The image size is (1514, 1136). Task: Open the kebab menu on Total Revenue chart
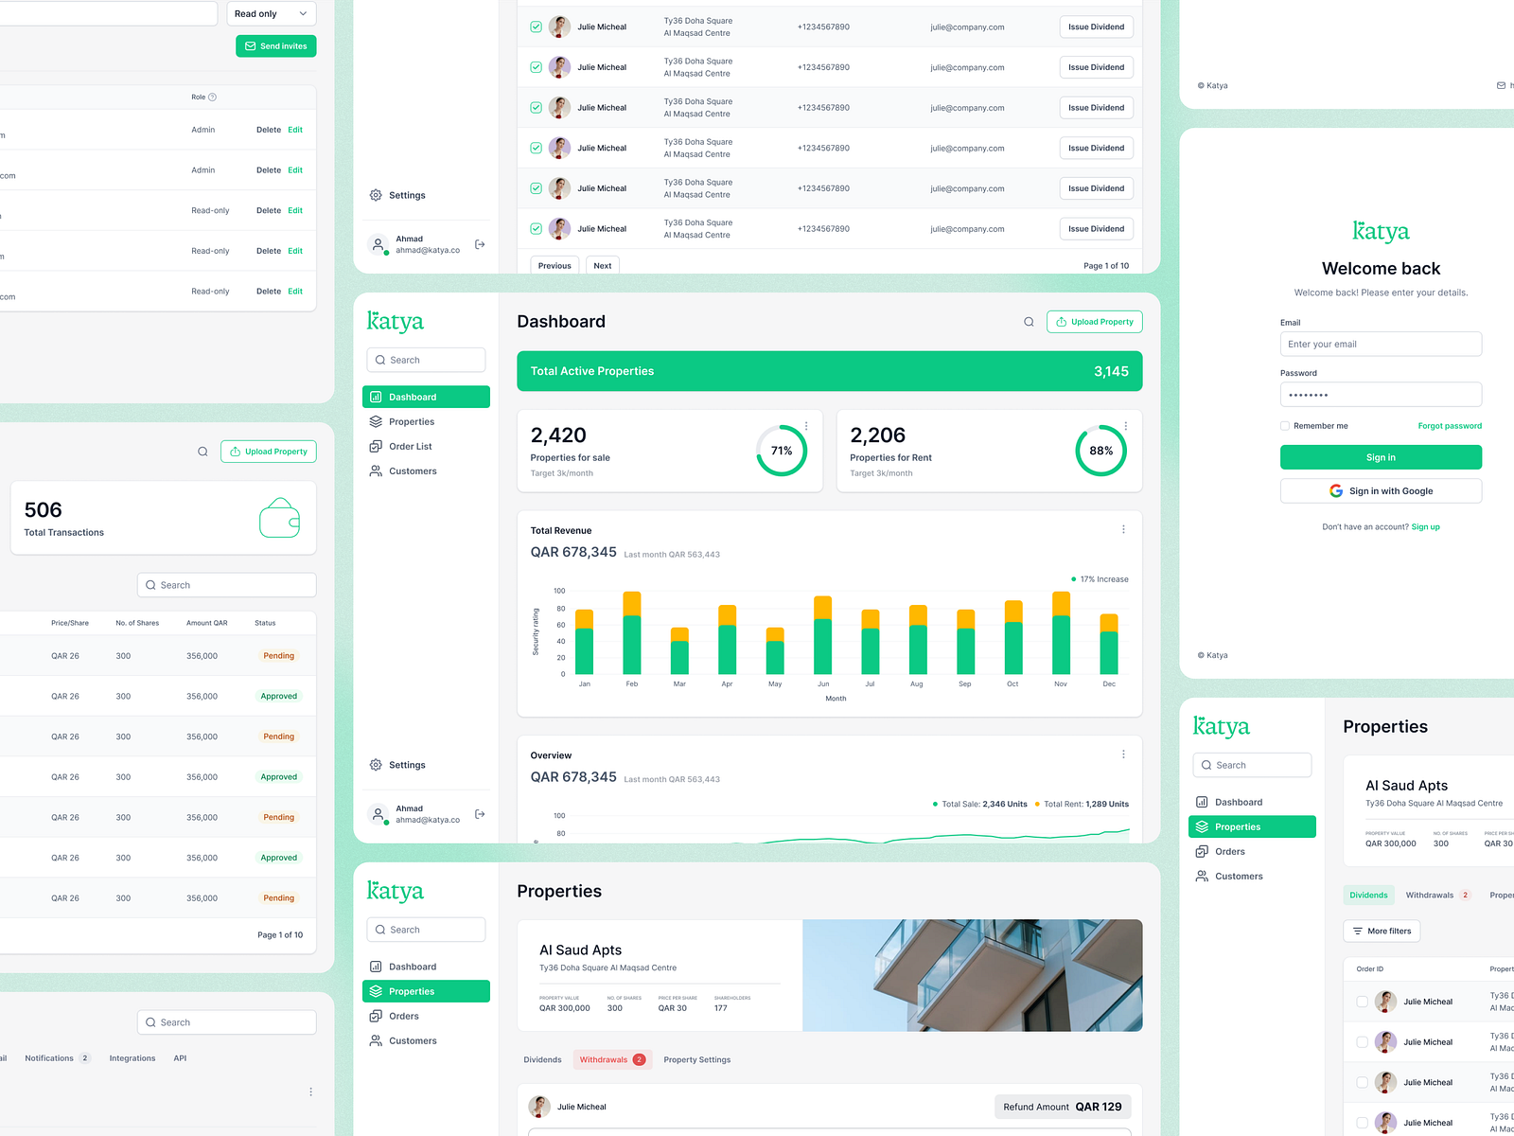tap(1123, 529)
